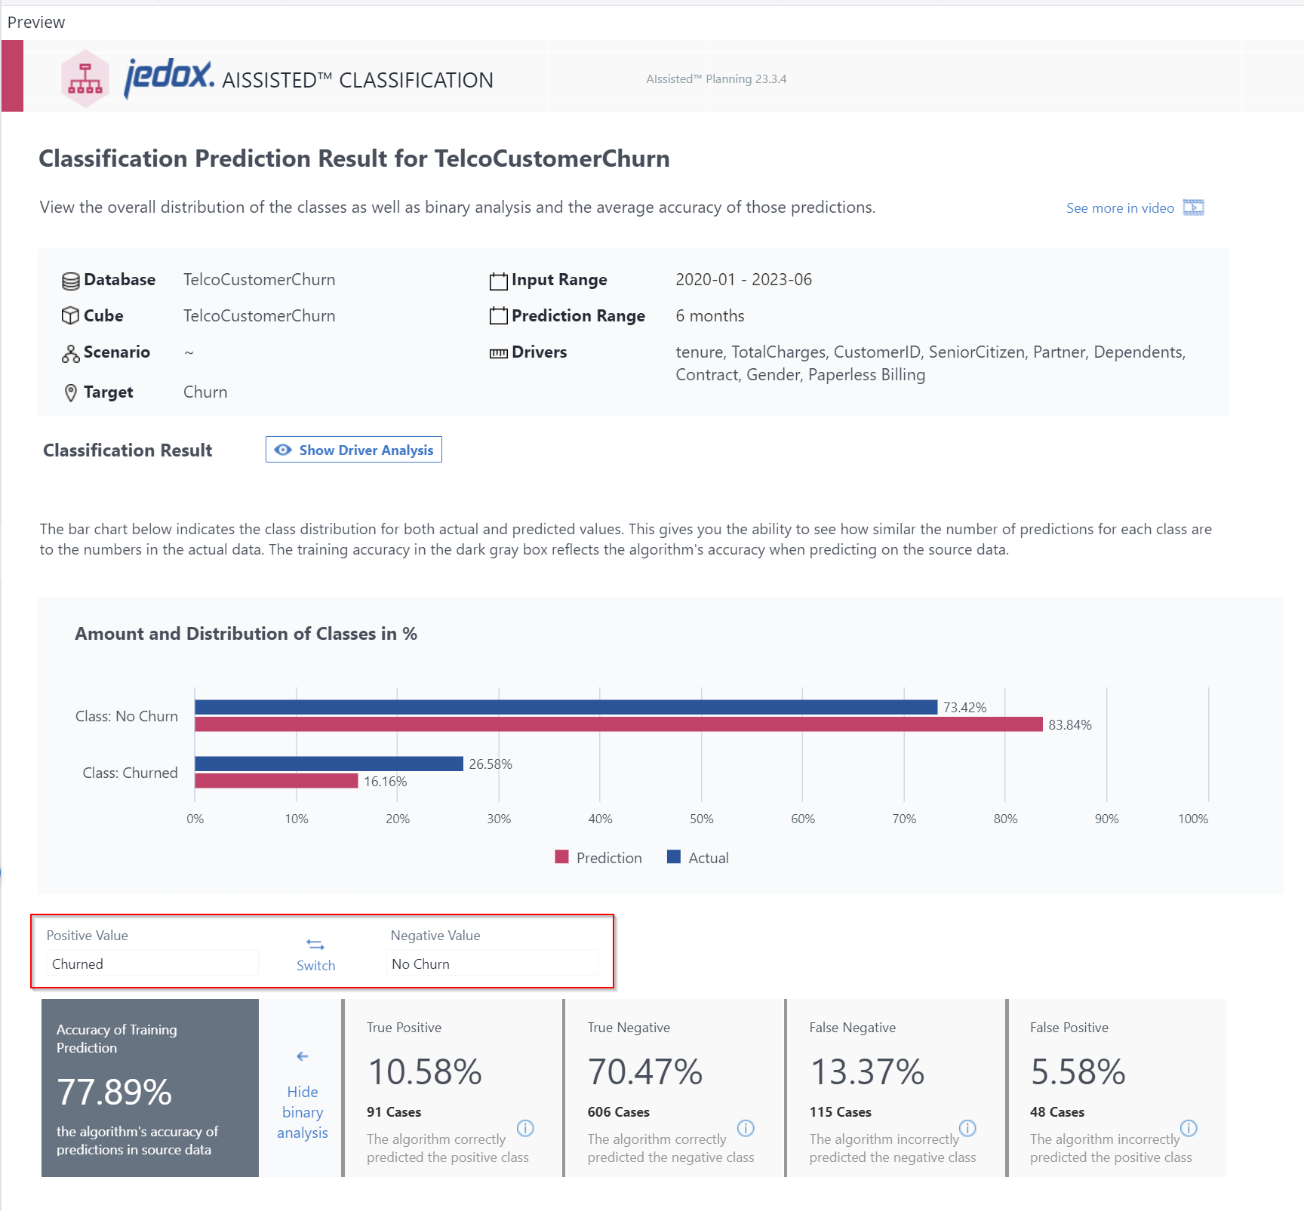Image resolution: width=1304 pixels, height=1211 pixels.
Task: Click the Prediction Range calendar icon
Action: pos(498,316)
